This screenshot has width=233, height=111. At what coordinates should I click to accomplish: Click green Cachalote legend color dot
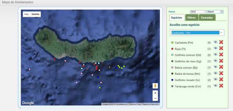tap(172, 43)
